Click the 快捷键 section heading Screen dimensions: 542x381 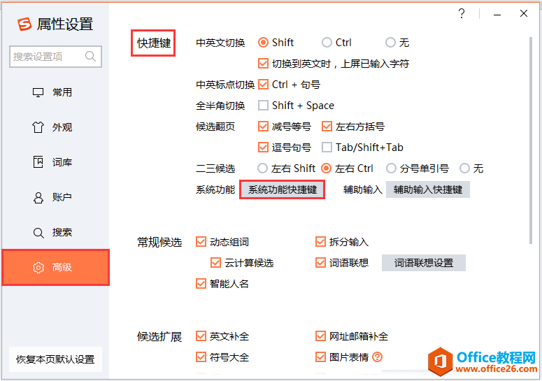point(154,43)
